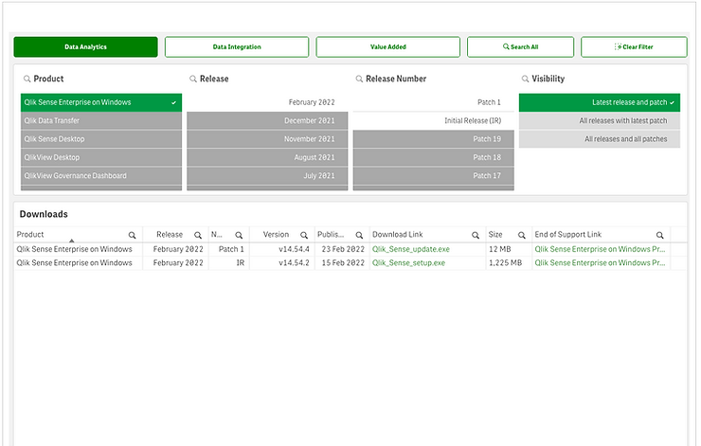Select Patch 18 release number
Viewport: 701px width, 446px height.
click(433, 157)
